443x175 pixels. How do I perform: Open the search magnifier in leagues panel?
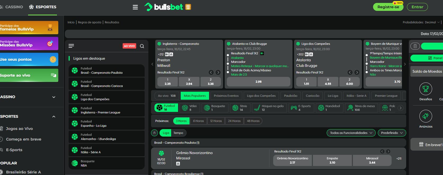[x=142, y=46]
